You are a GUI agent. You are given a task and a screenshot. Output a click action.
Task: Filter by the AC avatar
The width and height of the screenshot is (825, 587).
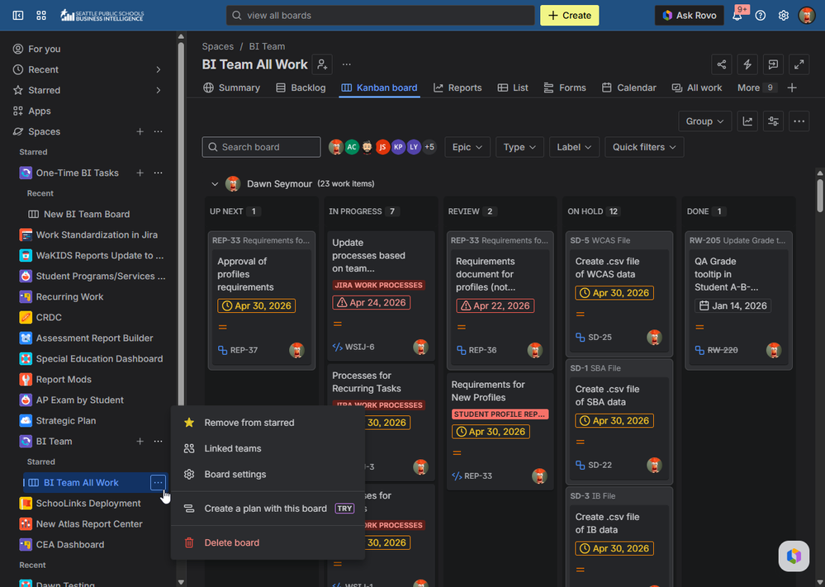coord(352,147)
